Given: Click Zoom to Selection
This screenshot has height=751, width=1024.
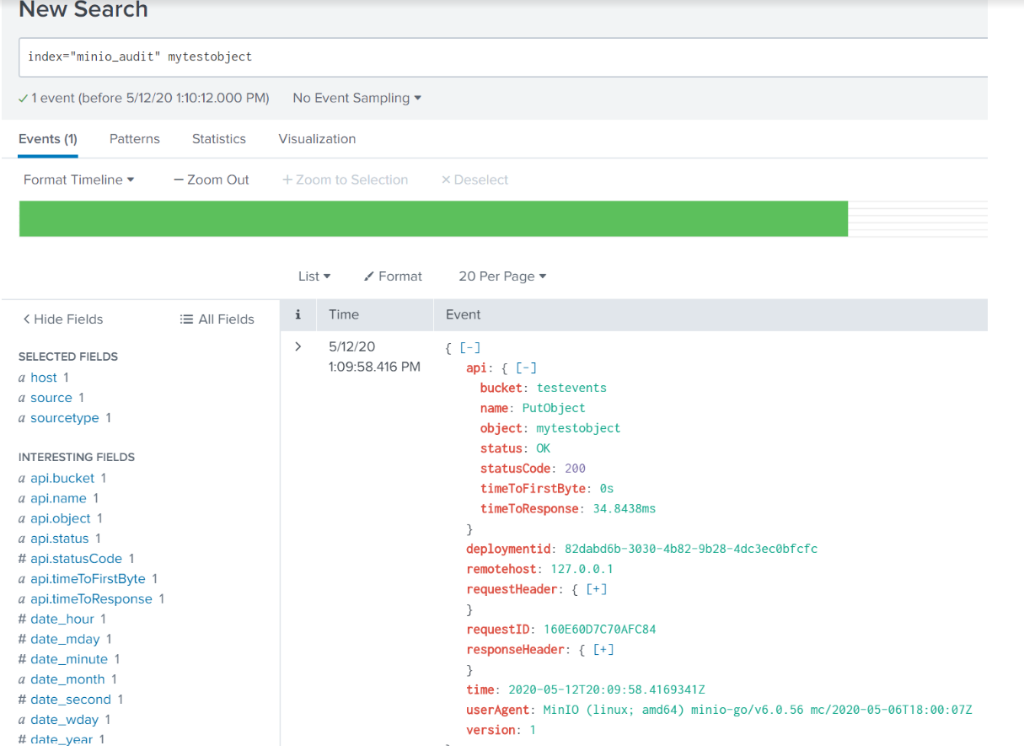Looking at the screenshot, I should 345,180.
